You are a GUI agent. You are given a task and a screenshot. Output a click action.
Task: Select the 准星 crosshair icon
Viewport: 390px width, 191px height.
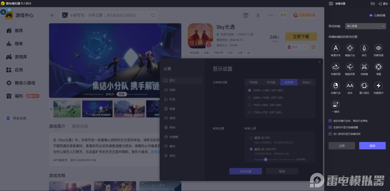(379, 67)
